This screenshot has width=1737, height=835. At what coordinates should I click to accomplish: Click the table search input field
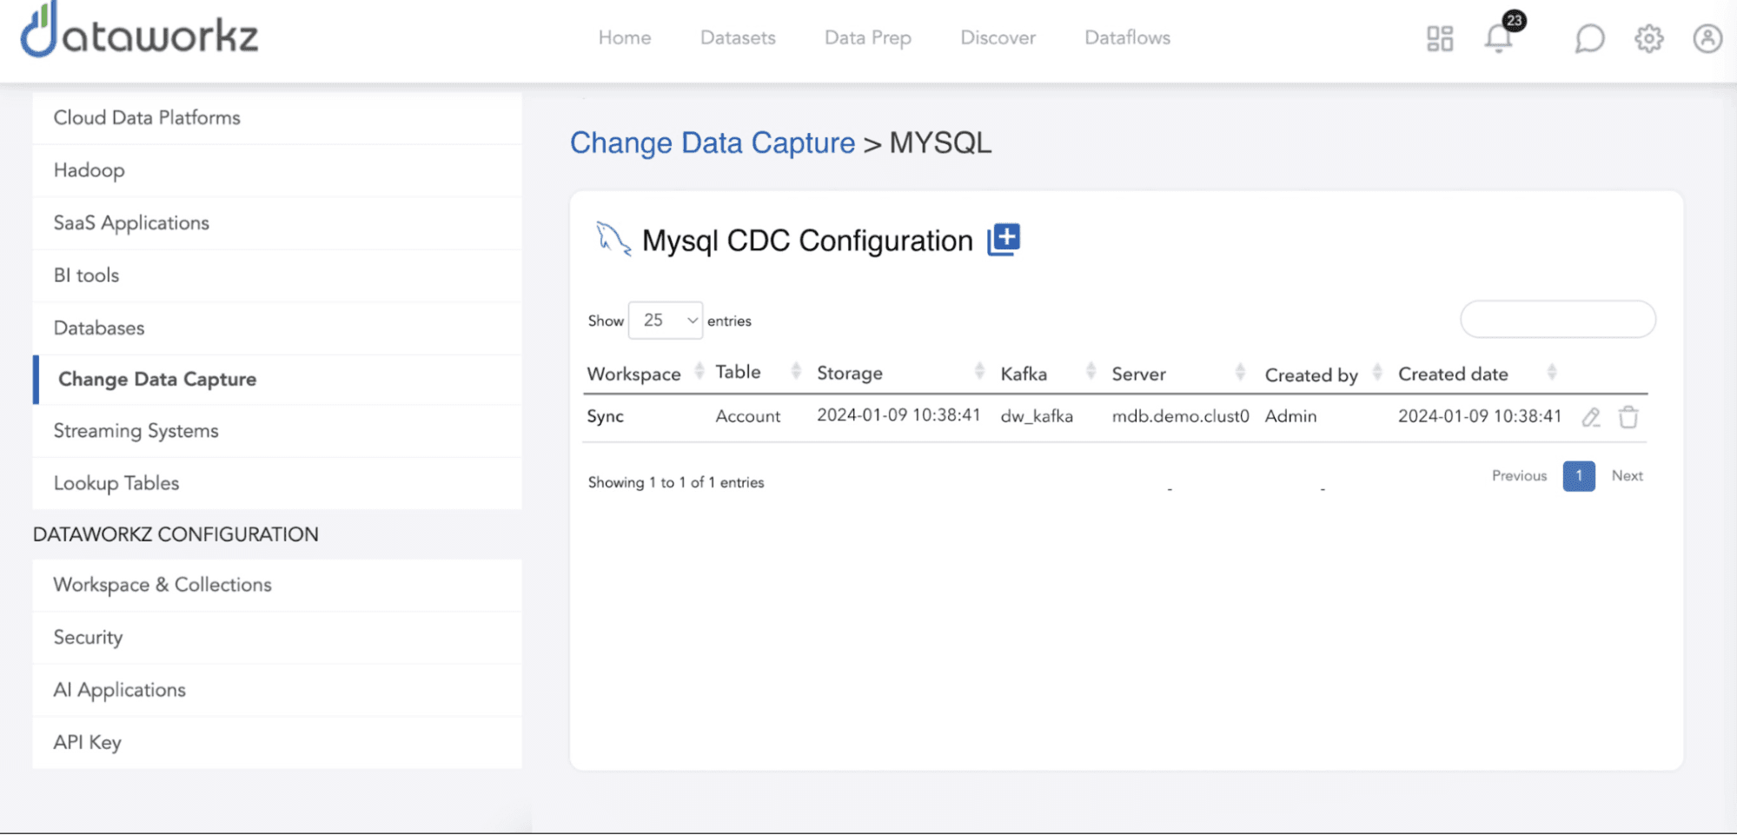(1557, 320)
